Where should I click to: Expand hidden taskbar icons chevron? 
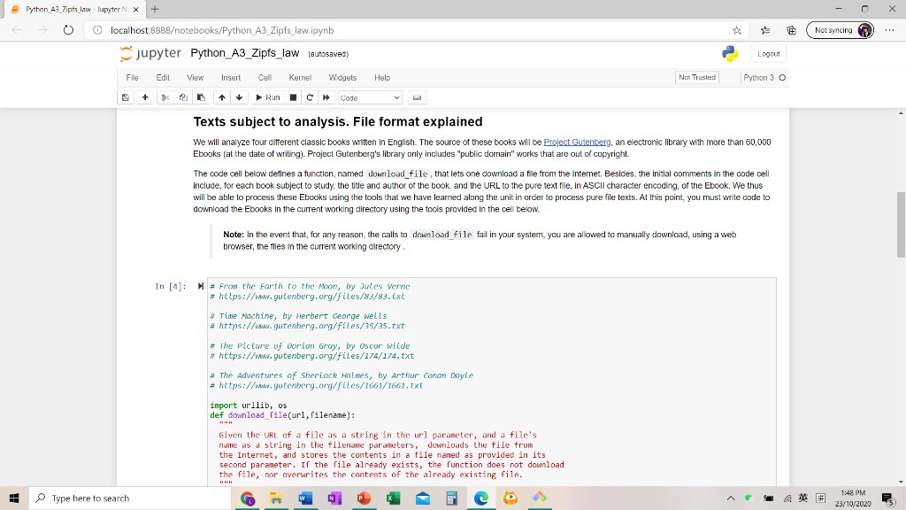(x=733, y=498)
